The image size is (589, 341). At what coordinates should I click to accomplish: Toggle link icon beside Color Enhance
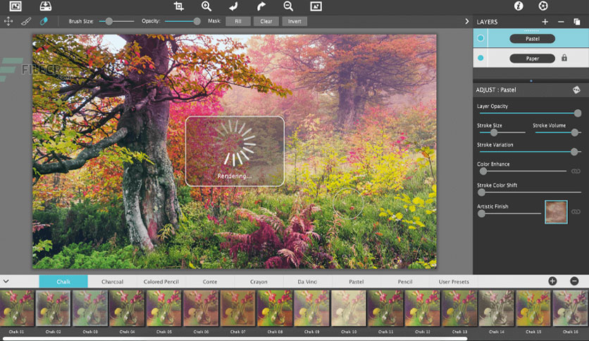coord(576,171)
